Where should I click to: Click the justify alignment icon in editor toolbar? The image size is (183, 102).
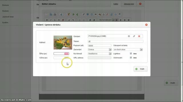128,20
